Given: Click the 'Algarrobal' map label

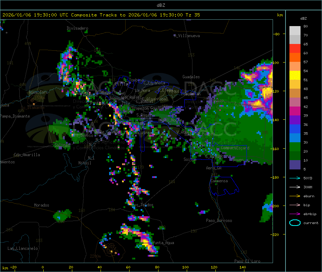Looking at the screenshot, I should 157,99.
